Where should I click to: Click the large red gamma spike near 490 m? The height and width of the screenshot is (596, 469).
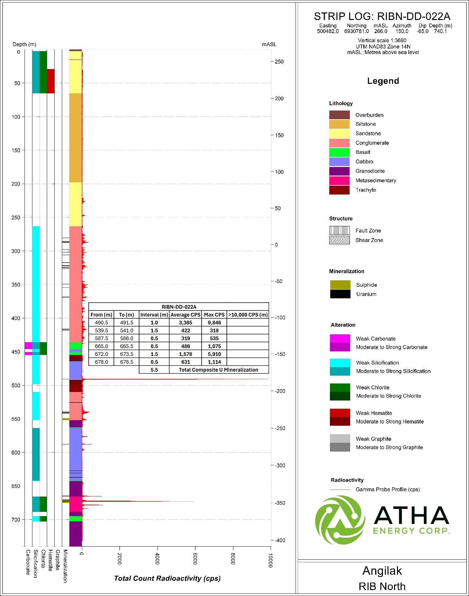click(175, 379)
